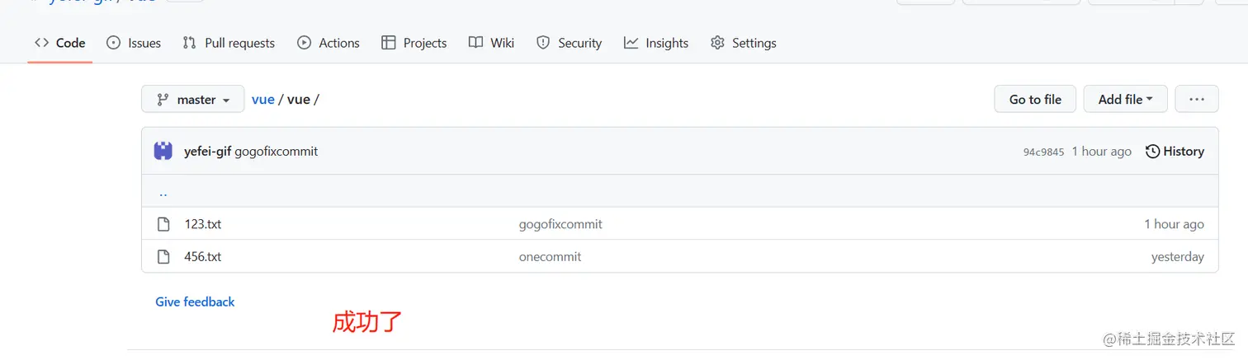1248x360 pixels.
Task: Open the Issues tab
Action: (x=134, y=43)
